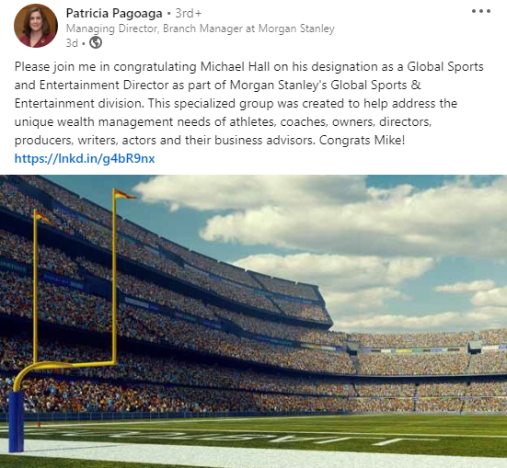Click the taller orange flag on goal post

(124, 194)
